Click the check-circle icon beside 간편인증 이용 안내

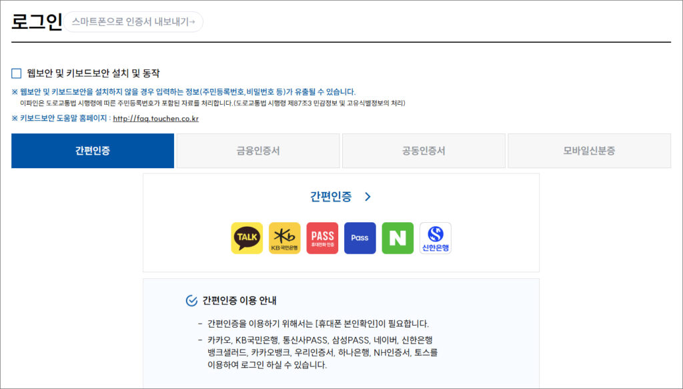(191, 301)
